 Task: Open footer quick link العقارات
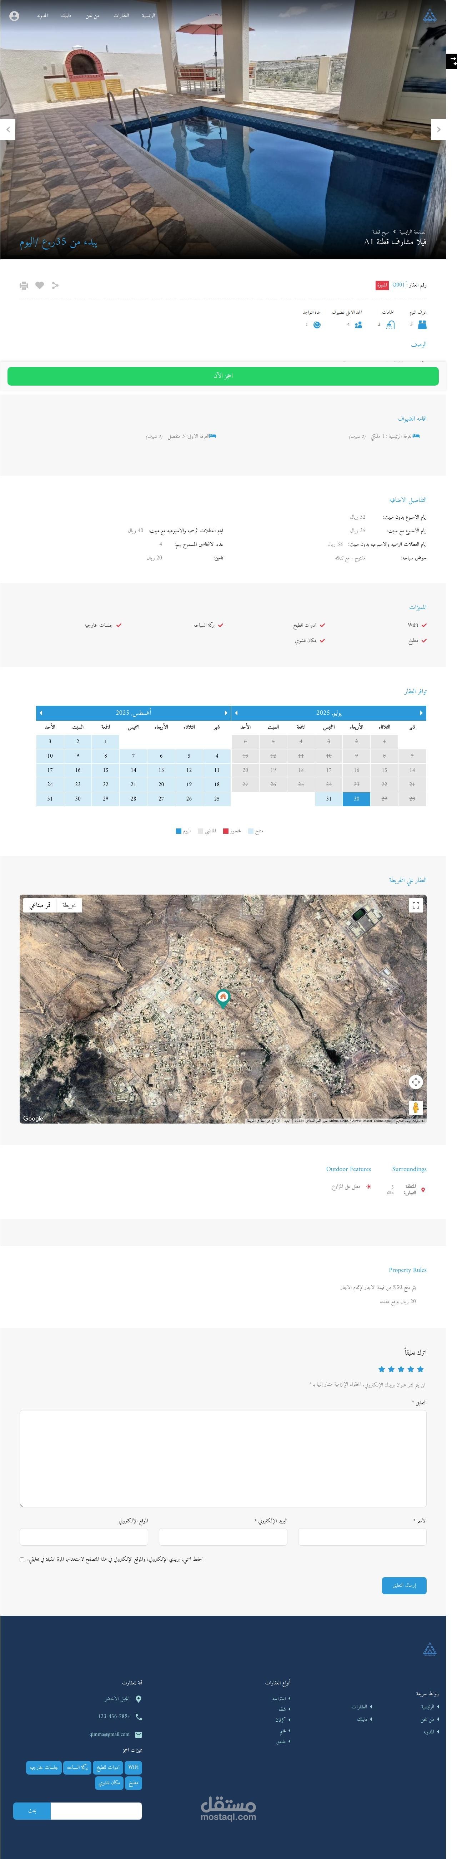[x=359, y=1707]
